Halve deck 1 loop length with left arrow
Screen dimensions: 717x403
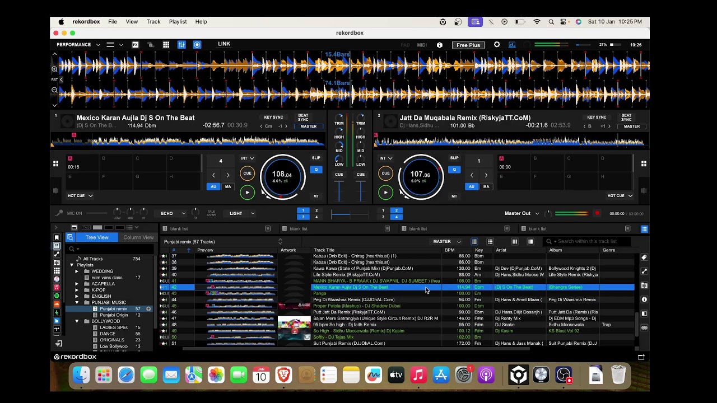coord(213,175)
